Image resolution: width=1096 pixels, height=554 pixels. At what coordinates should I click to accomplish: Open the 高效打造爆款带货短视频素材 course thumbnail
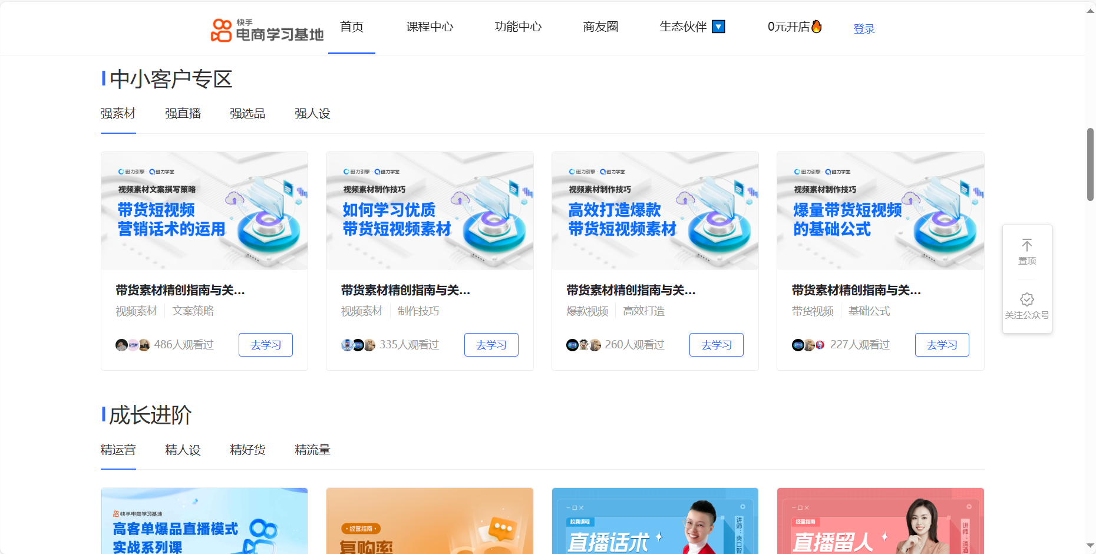coord(655,211)
